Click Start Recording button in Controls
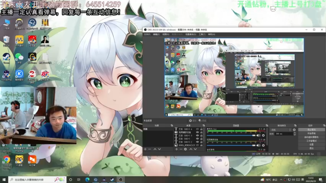The image size is (326, 183). pyautogui.click(x=311, y=133)
